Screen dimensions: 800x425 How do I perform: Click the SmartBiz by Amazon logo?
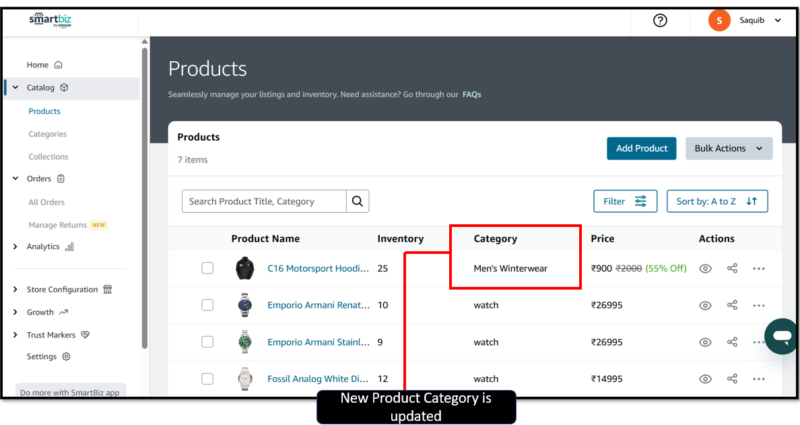tap(50, 20)
